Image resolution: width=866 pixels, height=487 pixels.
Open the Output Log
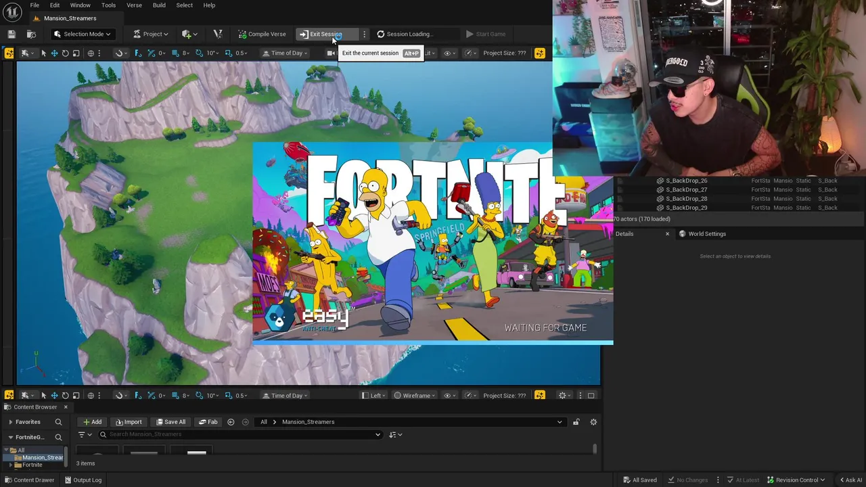pos(82,480)
